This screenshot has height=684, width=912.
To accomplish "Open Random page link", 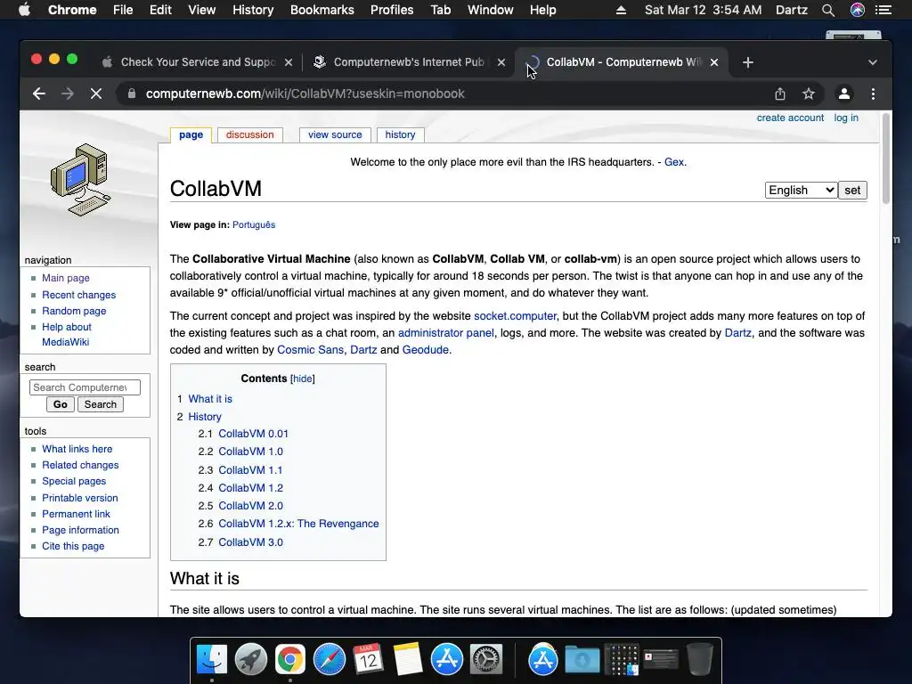I will point(74,311).
